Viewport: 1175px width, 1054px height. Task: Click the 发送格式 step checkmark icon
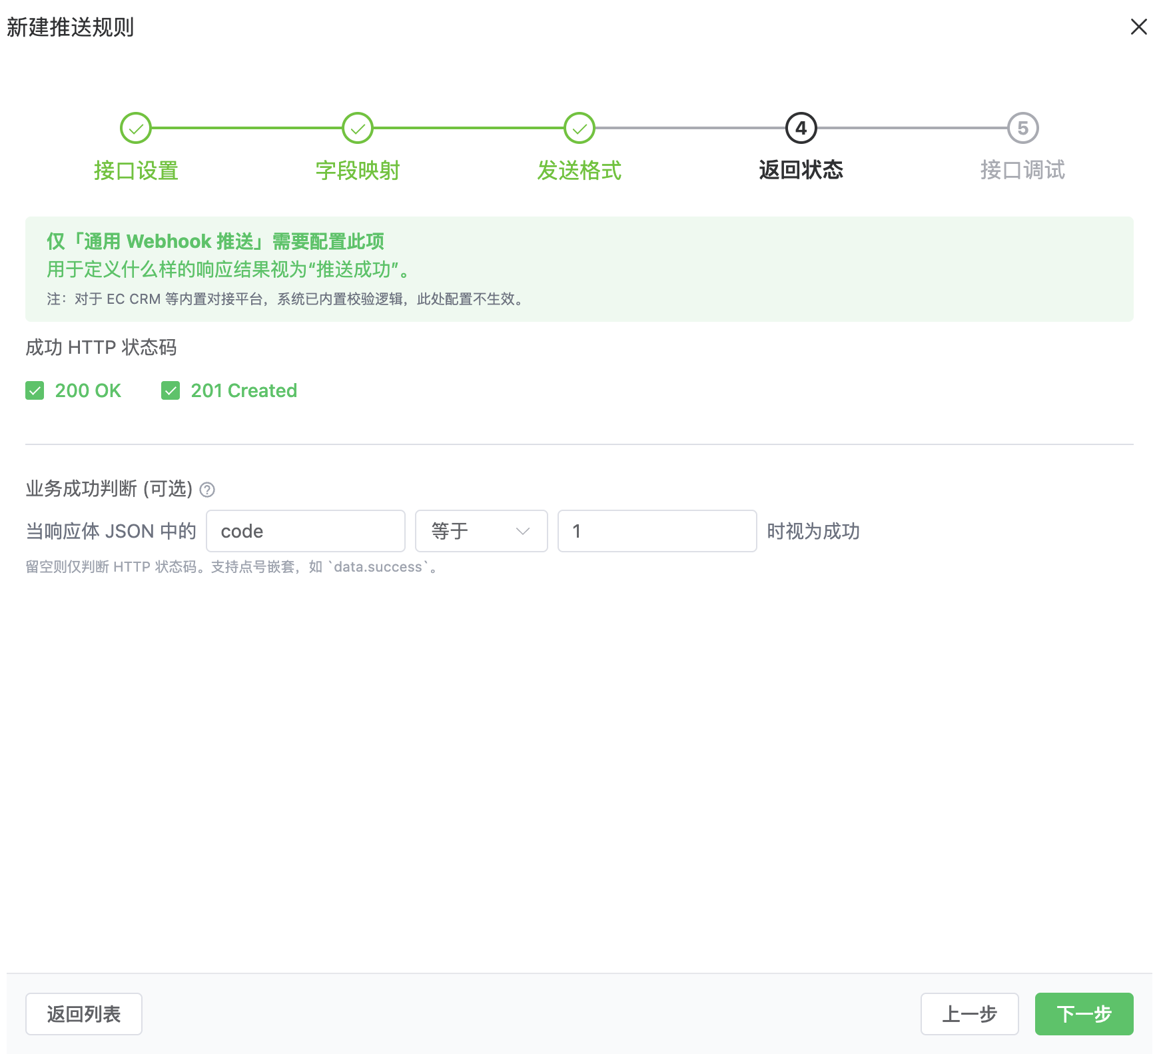coord(580,128)
